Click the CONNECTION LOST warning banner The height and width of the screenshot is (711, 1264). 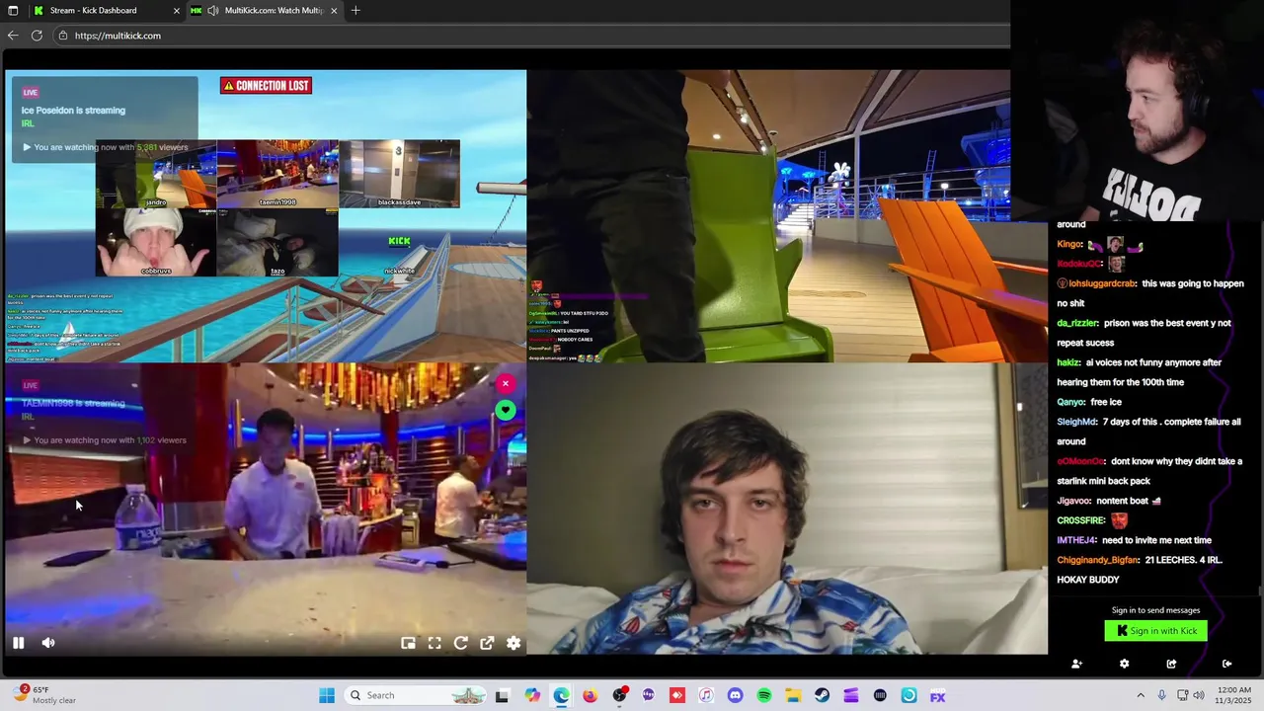266,86
